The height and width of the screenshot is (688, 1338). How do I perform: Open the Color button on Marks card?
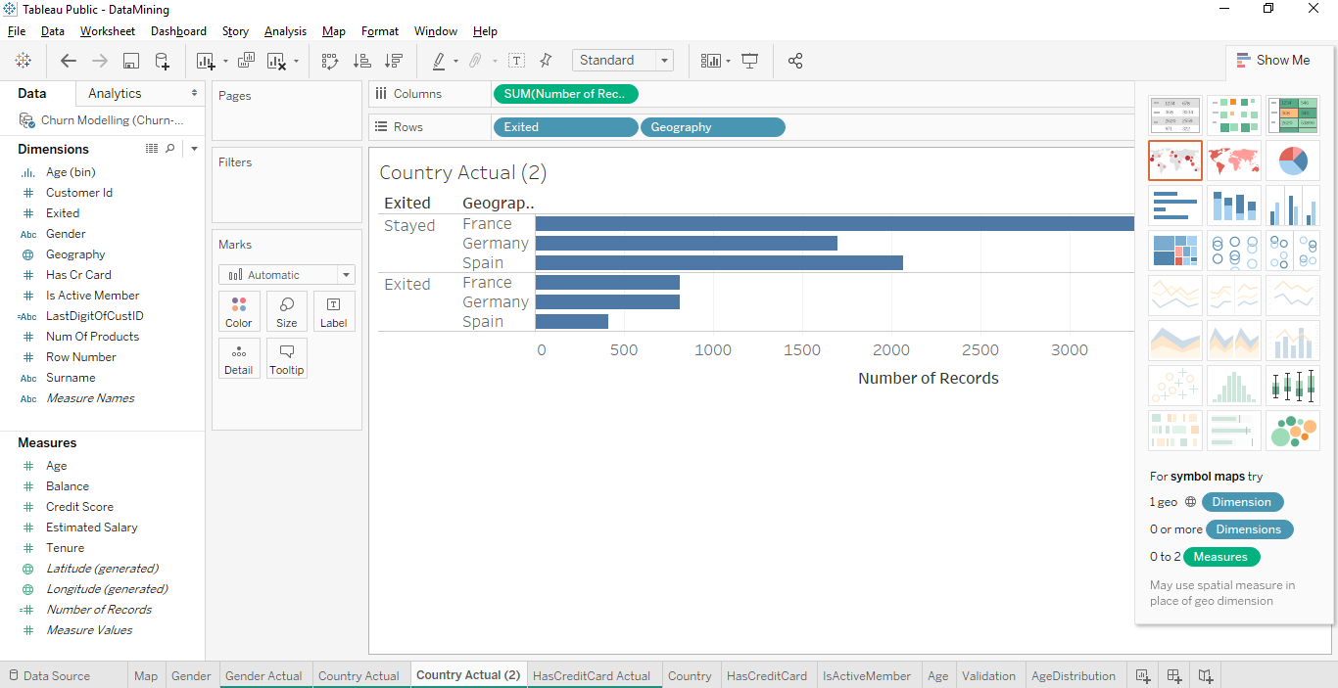click(x=239, y=311)
